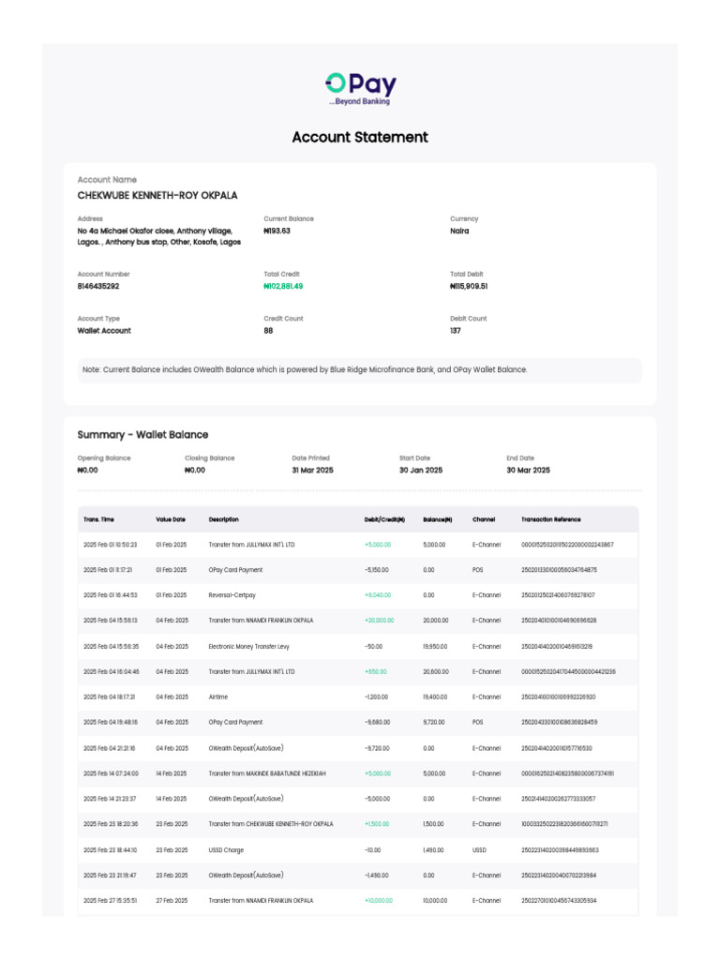Click the transaction time 2025 Feb 23 18:44:10
This screenshot has width=720, height=960.
click(111, 849)
